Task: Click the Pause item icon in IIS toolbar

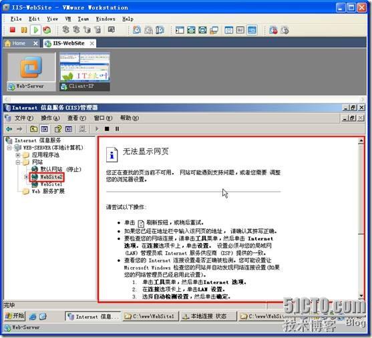Action: (117, 129)
